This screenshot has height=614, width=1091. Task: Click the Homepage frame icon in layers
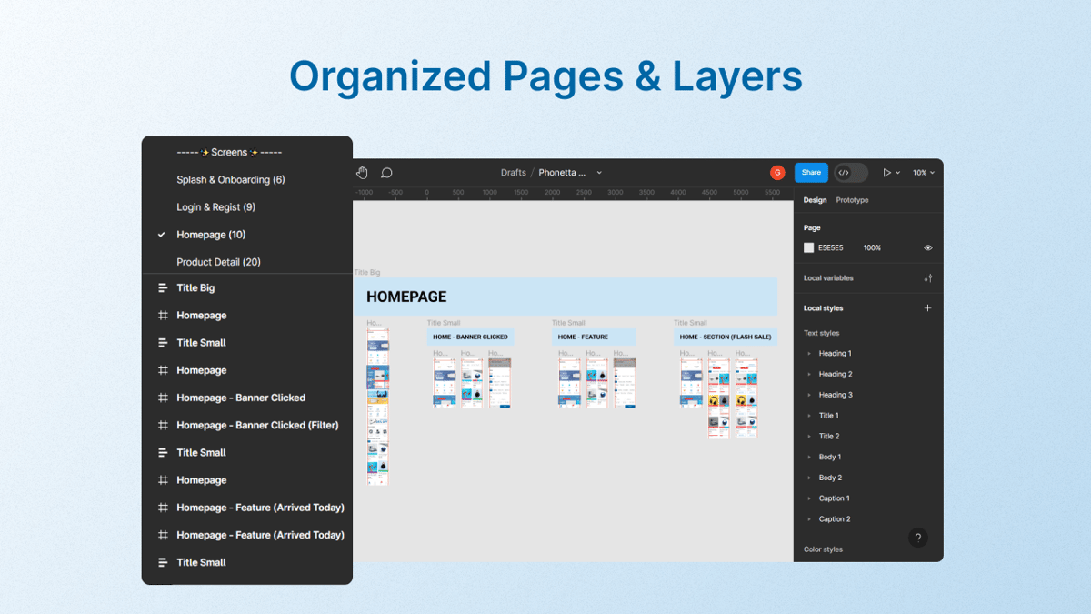pos(162,315)
